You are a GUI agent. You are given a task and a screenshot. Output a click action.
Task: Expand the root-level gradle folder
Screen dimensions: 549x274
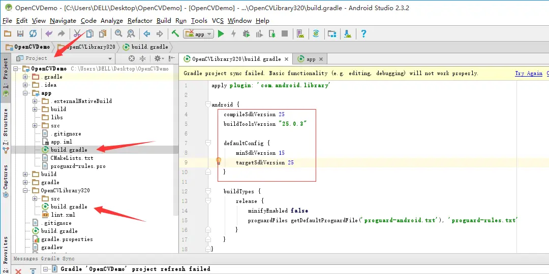point(25,182)
